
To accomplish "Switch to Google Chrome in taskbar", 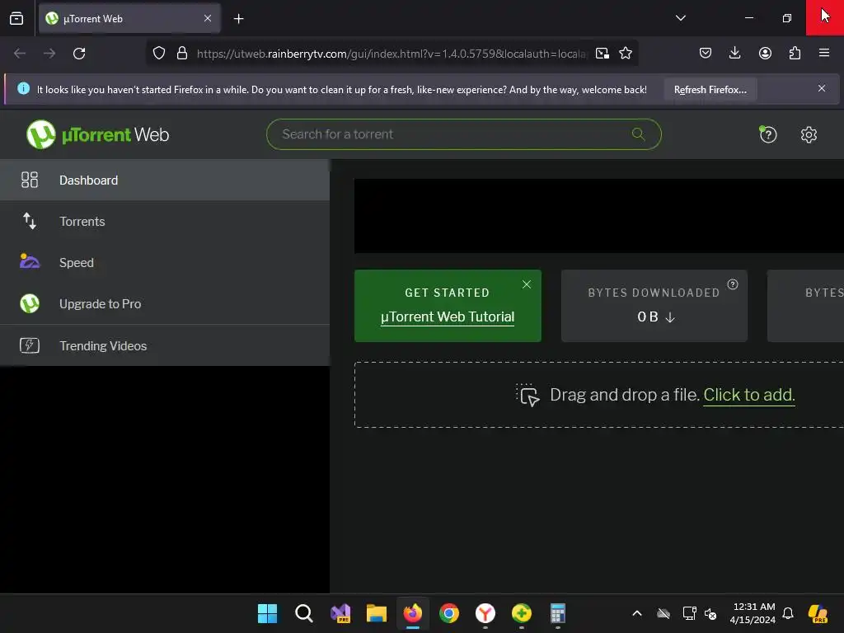I will click(449, 613).
